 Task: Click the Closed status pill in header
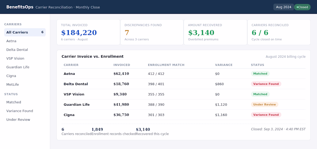click(x=302, y=7)
